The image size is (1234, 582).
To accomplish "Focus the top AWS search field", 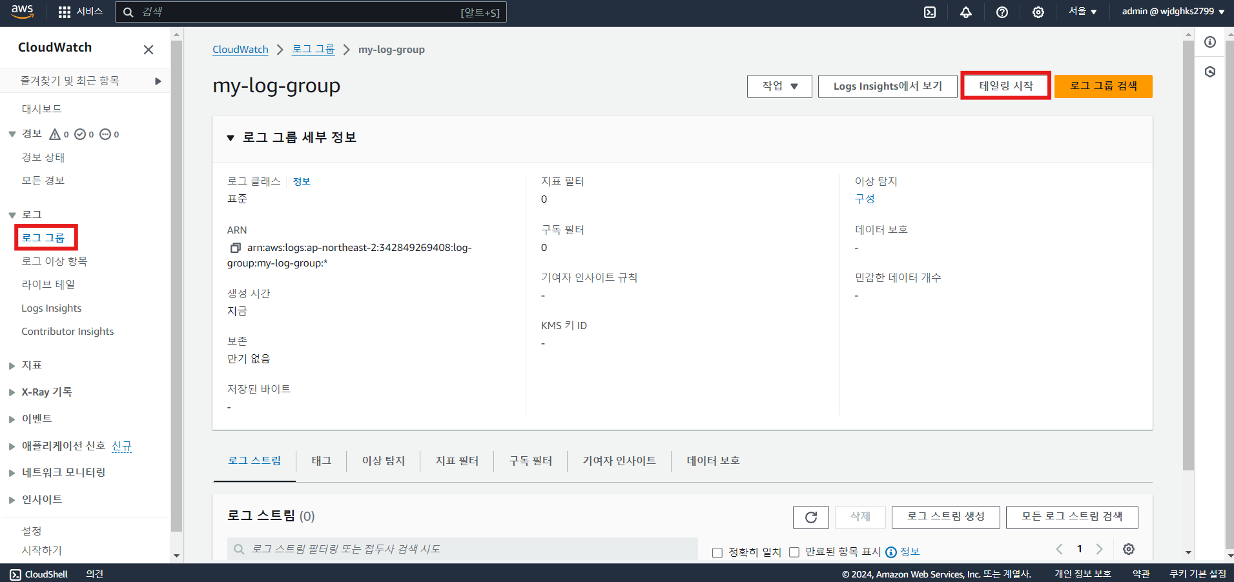I will (x=311, y=12).
